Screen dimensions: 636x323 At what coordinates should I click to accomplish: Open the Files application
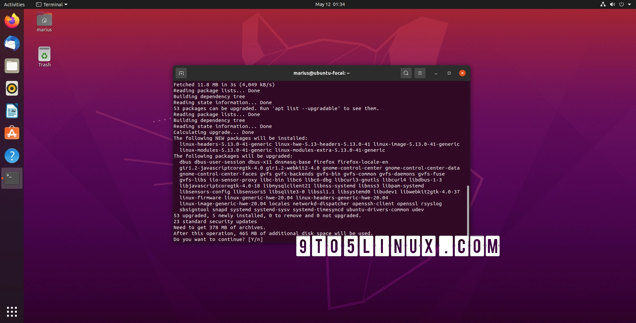[12, 66]
